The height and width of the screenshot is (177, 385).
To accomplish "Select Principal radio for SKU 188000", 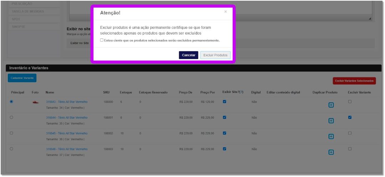I will (x=11, y=102).
